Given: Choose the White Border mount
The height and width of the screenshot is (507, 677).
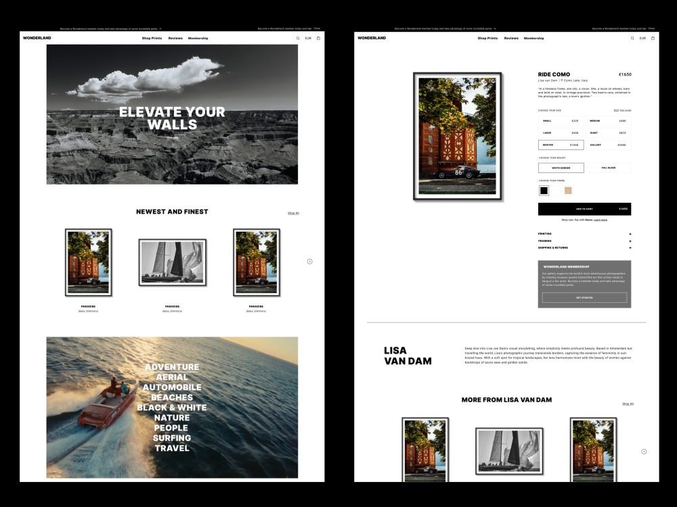Looking at the screenshot, I should pyautogui.click(x=561, y=168).
